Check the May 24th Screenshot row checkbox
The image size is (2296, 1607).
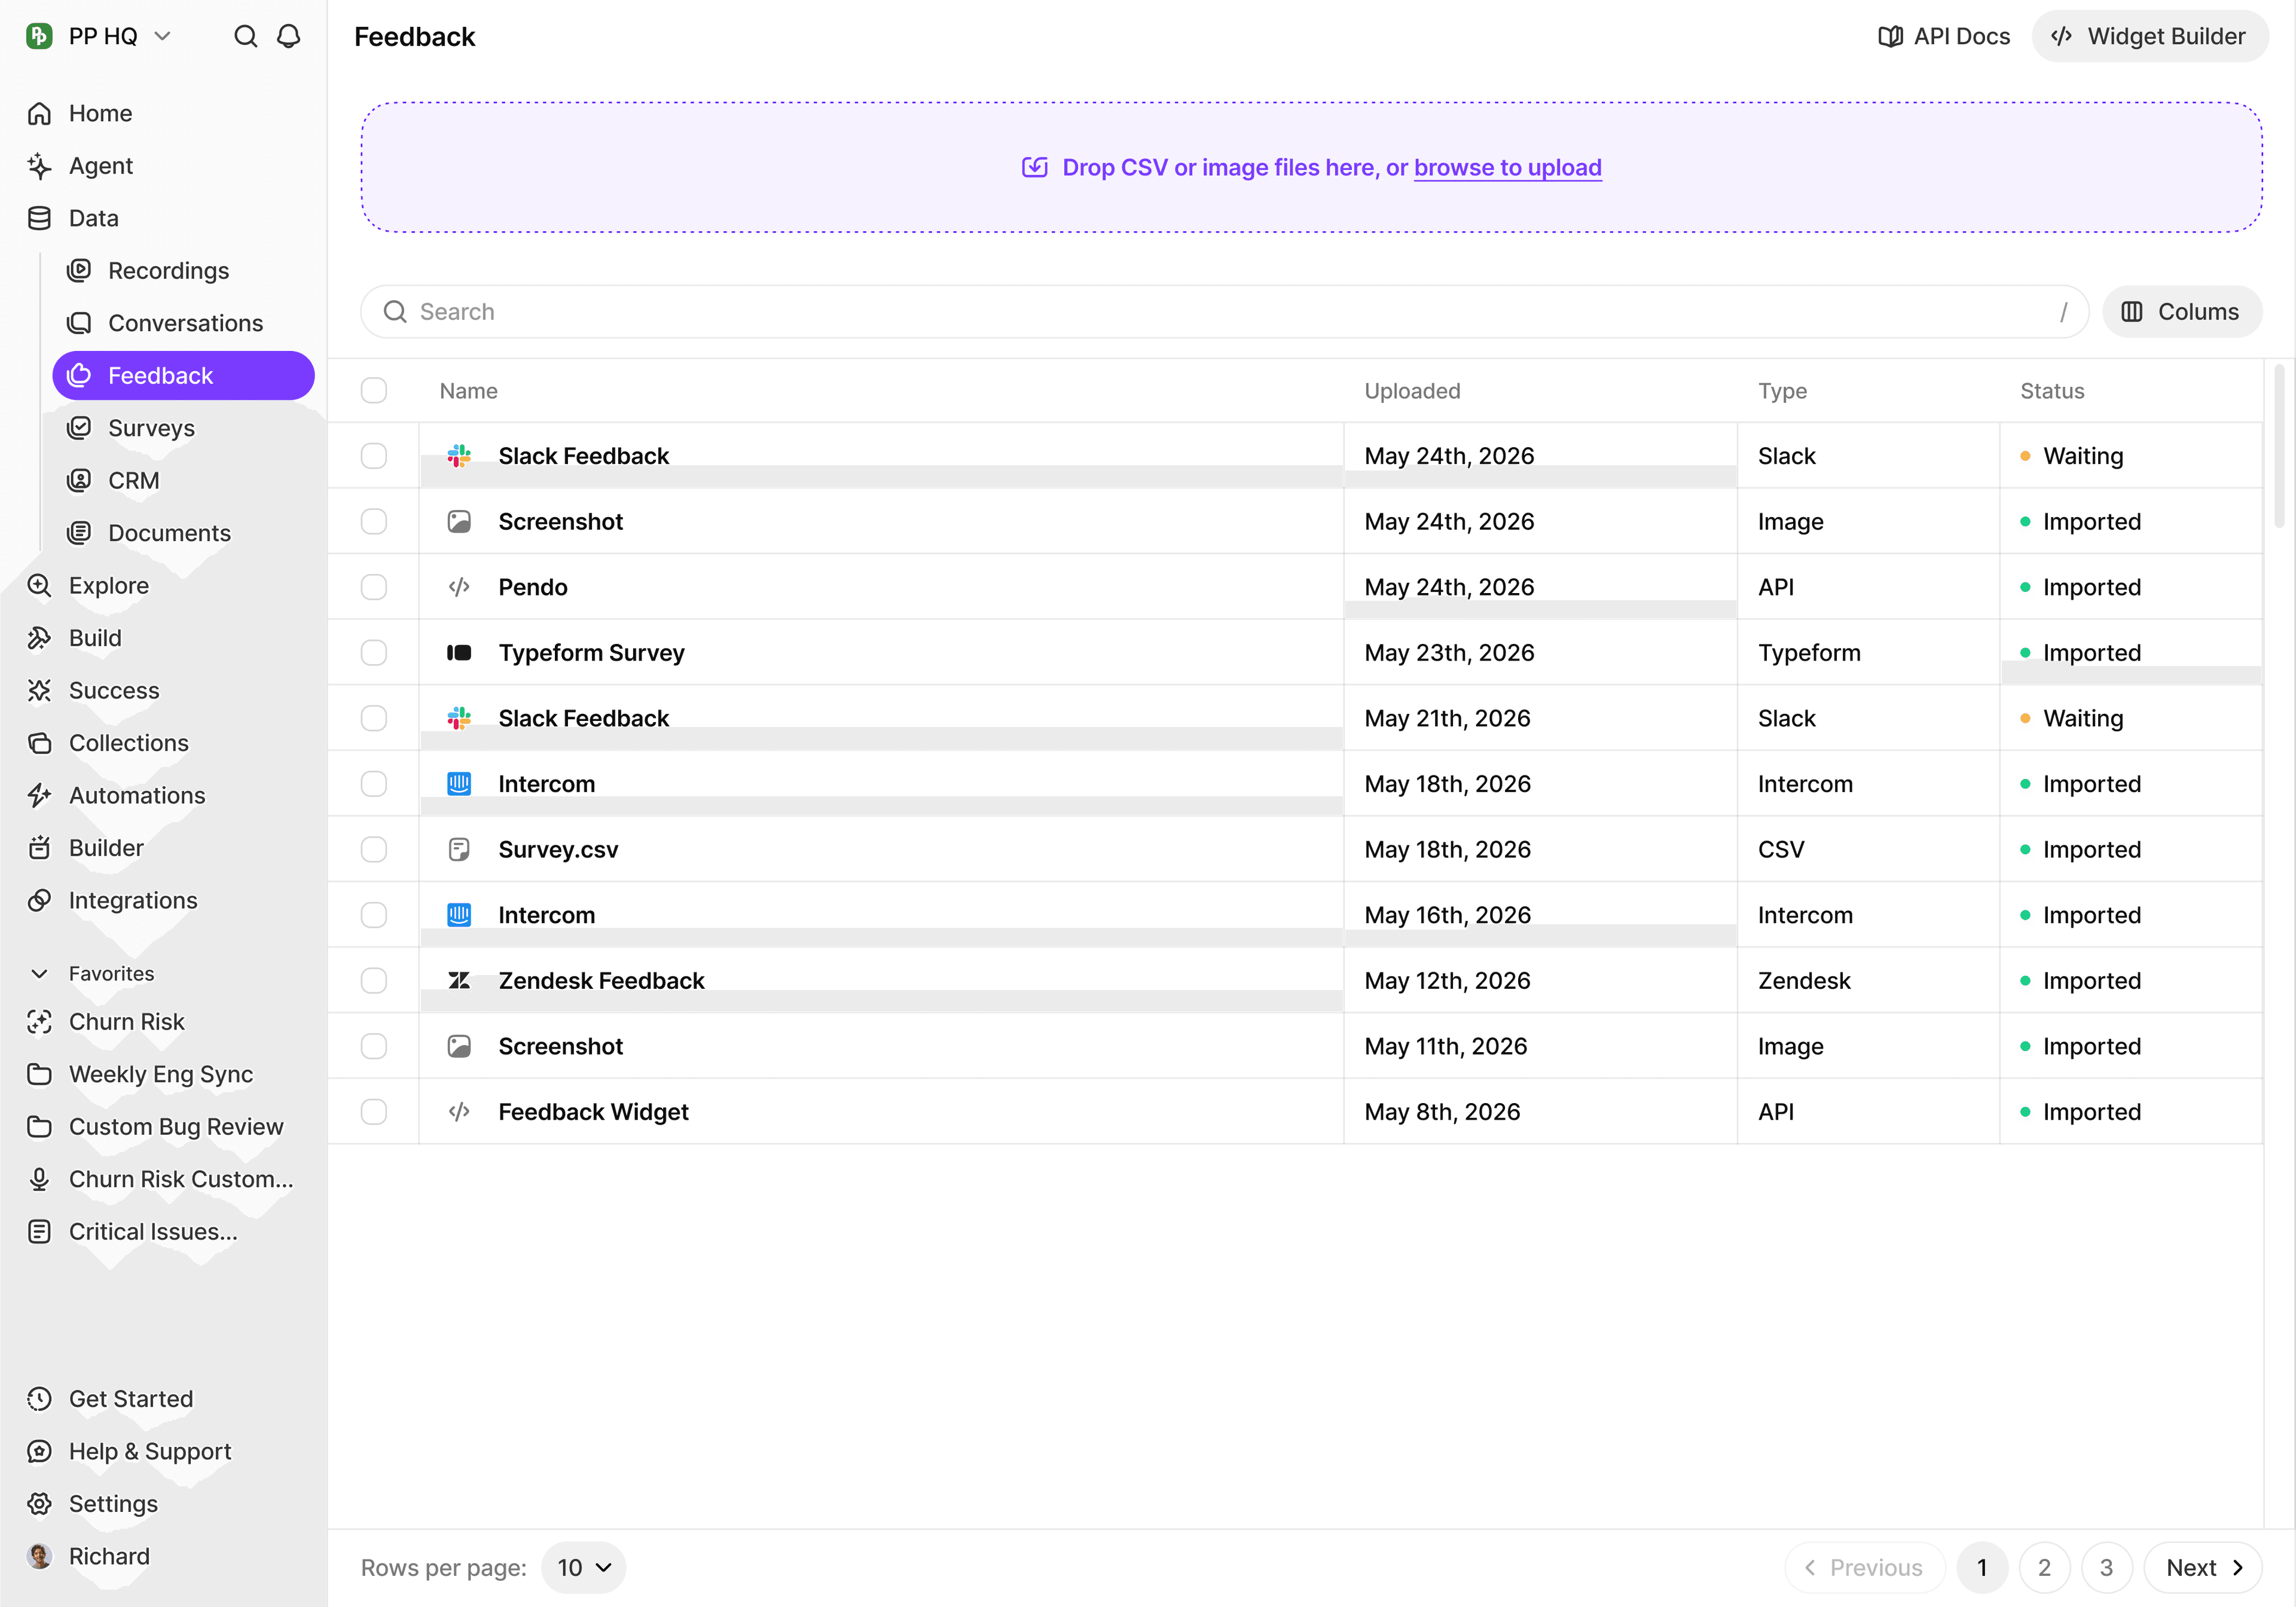[x=374, y=522]
